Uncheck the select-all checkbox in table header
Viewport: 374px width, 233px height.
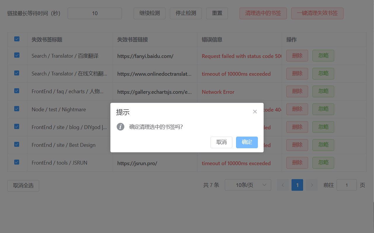tap(17, 39)
